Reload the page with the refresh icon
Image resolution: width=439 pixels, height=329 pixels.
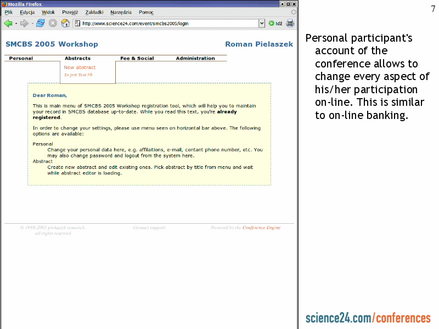(x=41, y=23)
